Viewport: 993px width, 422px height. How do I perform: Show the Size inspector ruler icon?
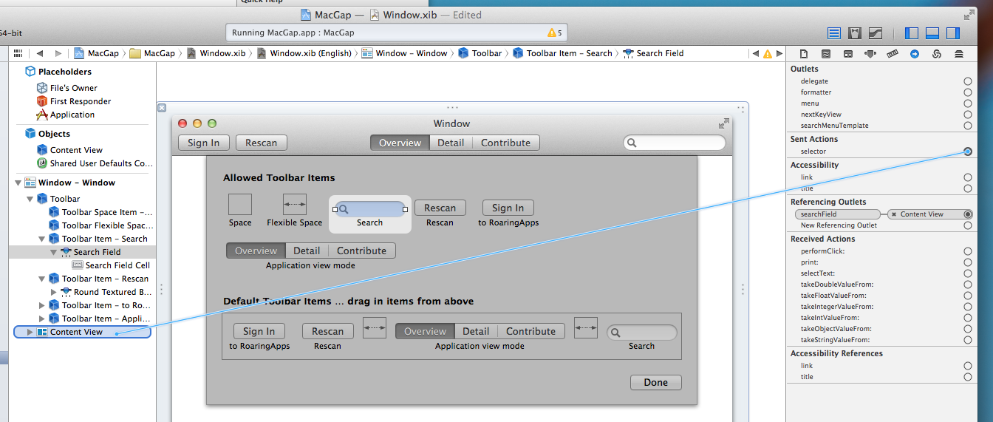point(893,54)
